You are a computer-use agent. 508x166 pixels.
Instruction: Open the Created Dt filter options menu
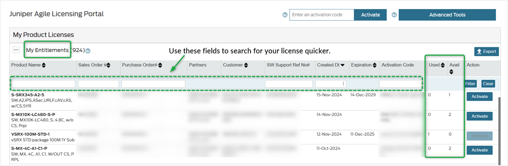click(x=343, y=84)
